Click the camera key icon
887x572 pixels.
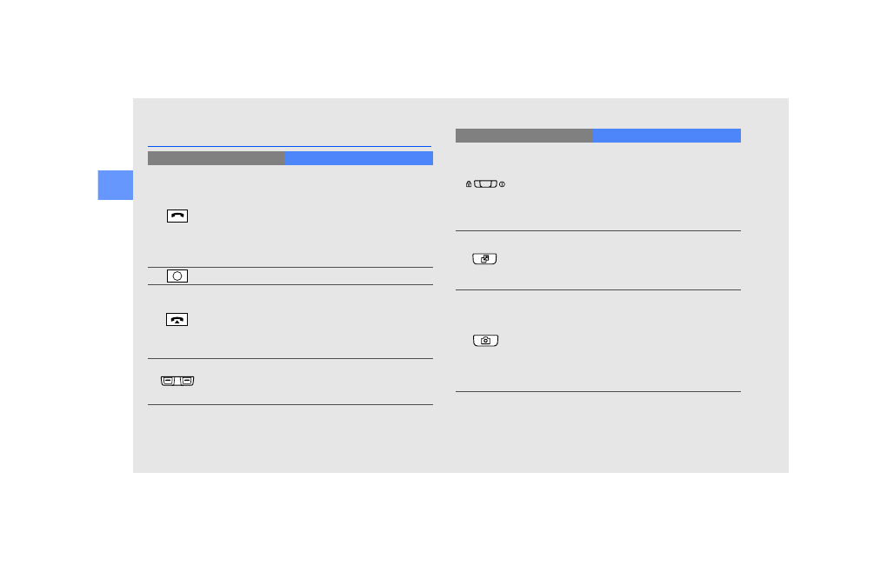tap(486, 341)
